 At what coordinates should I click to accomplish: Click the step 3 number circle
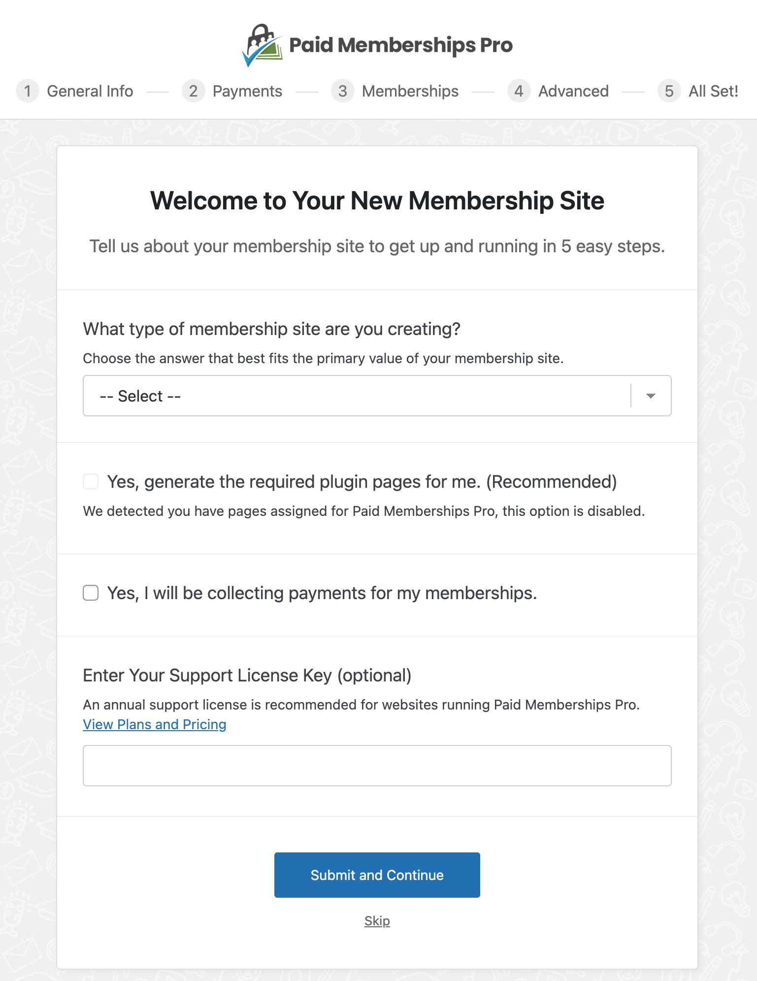(x=343, y=91)
